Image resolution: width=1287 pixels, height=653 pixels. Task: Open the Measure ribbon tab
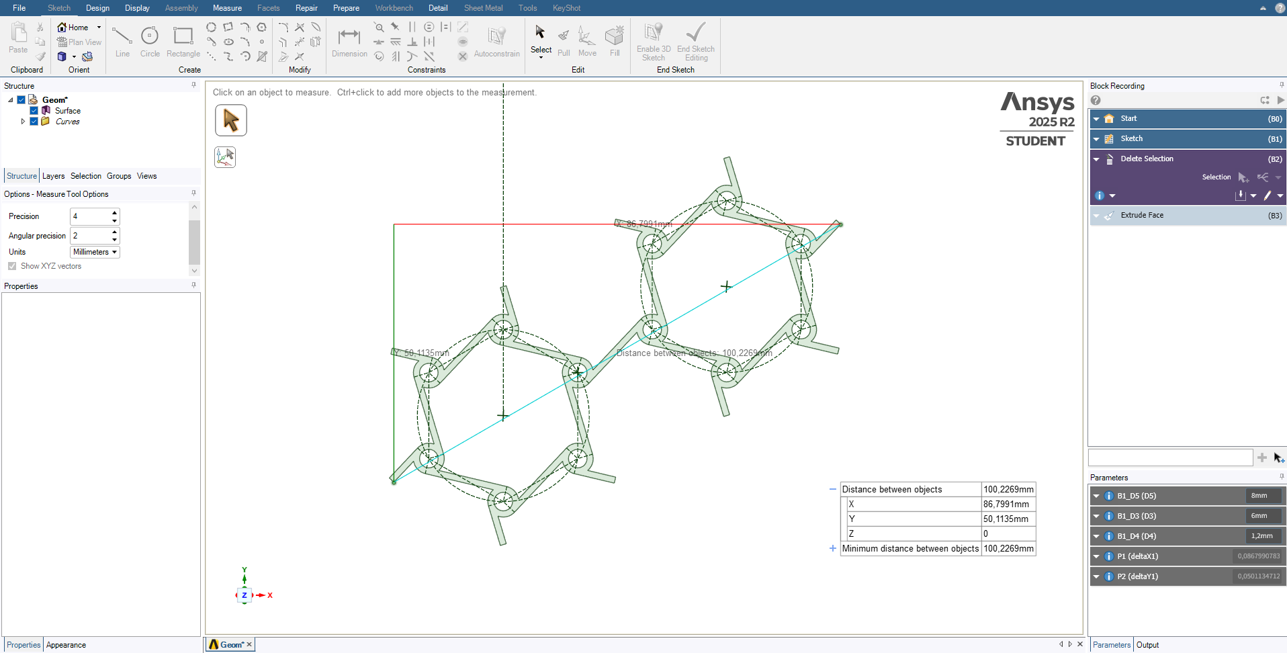(x=227, y=8)
